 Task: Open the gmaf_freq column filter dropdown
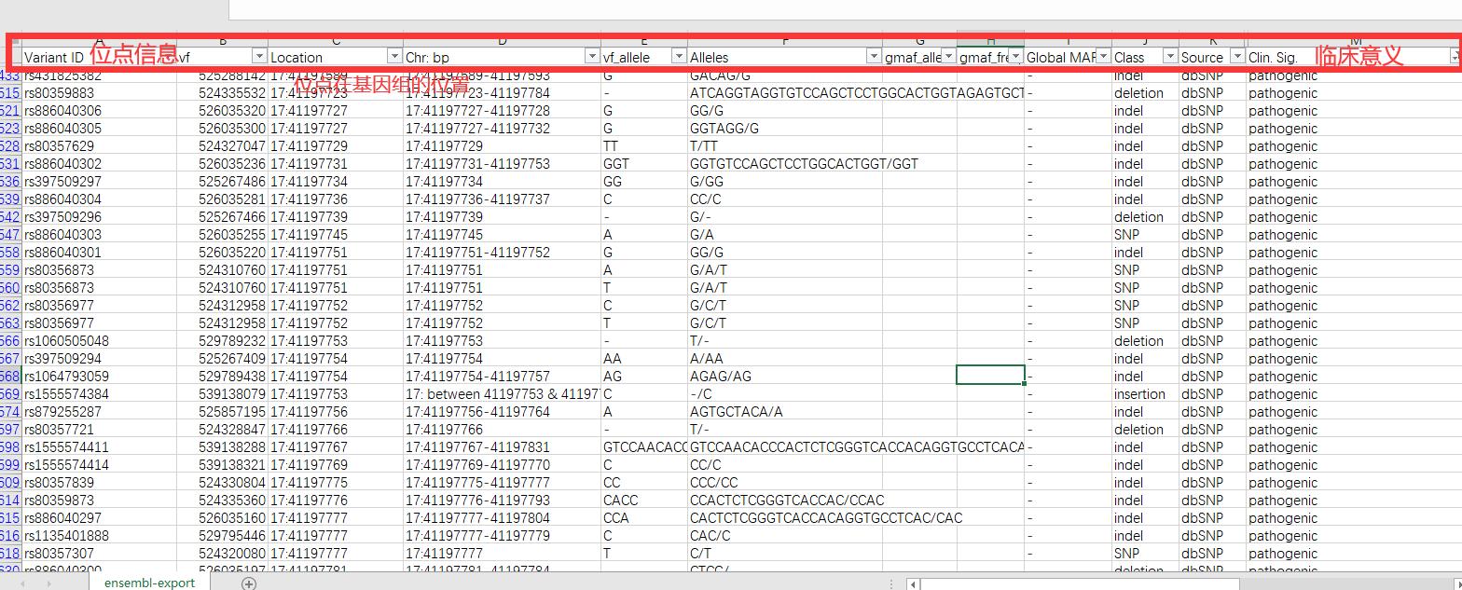pos(1016,57)
